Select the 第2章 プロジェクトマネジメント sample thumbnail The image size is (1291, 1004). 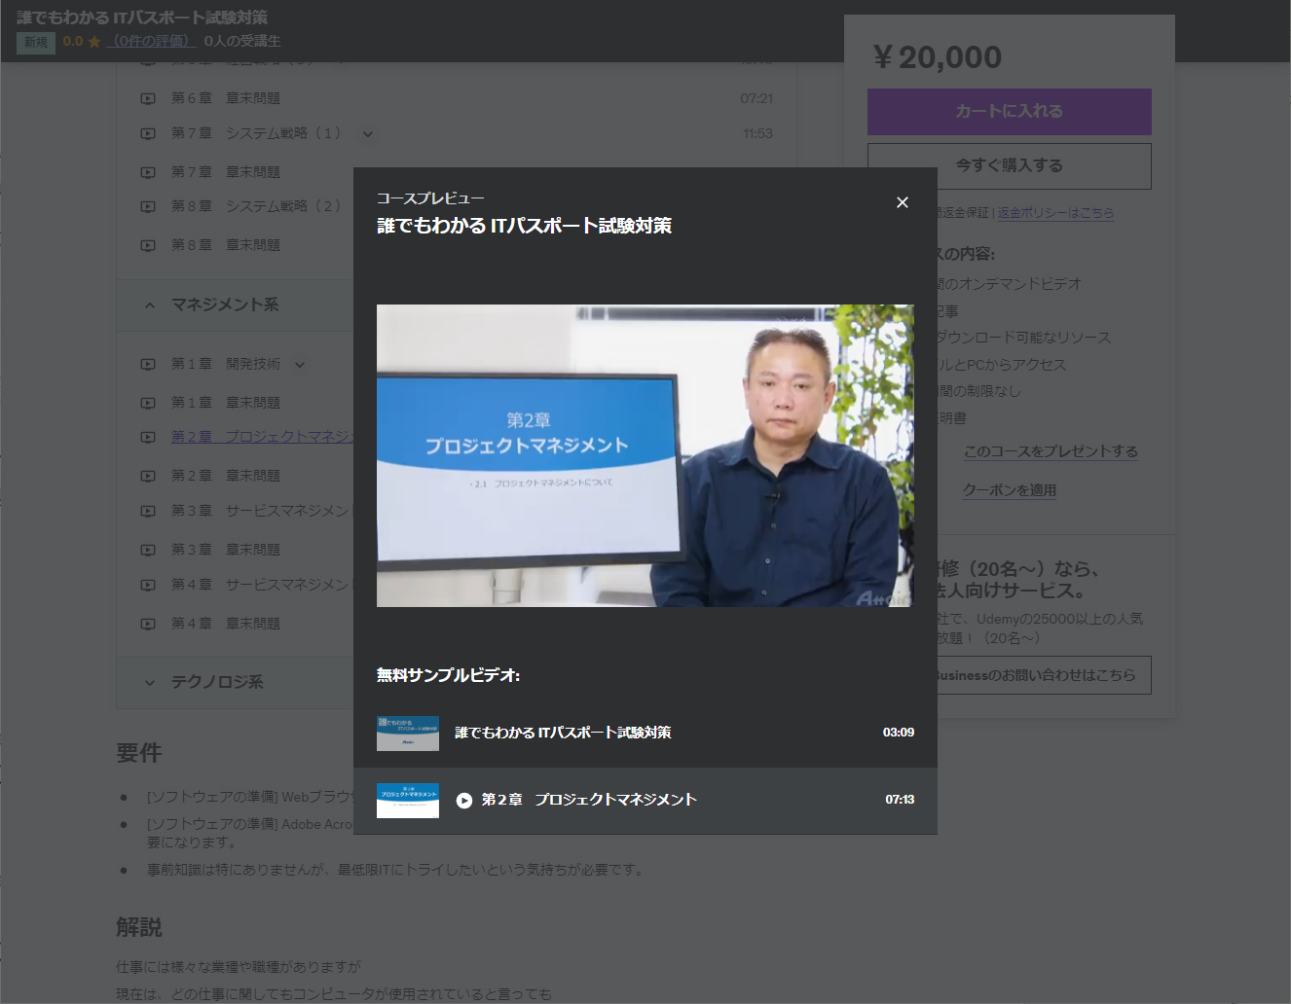408,801
